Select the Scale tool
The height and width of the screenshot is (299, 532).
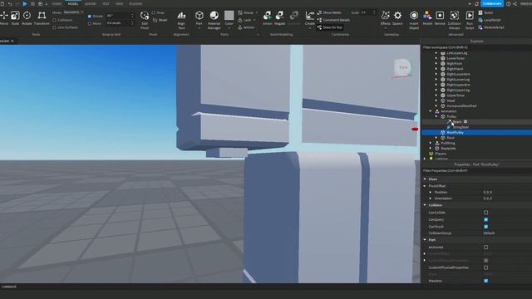click(x=15, y=17)
